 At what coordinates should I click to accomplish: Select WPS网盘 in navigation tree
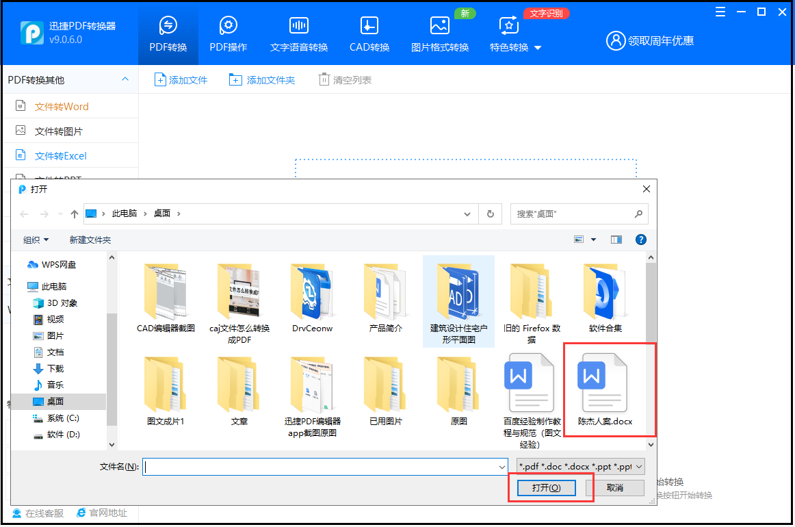(x=52, y=264)
